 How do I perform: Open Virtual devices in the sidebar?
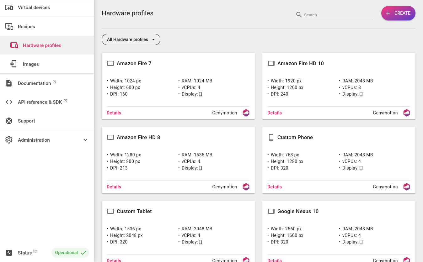[47, 8]
